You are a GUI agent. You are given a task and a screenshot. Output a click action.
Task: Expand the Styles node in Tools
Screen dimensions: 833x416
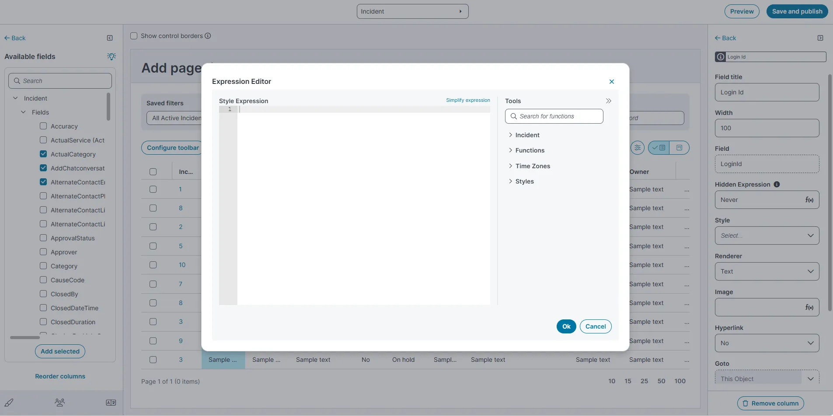[510, 181]
